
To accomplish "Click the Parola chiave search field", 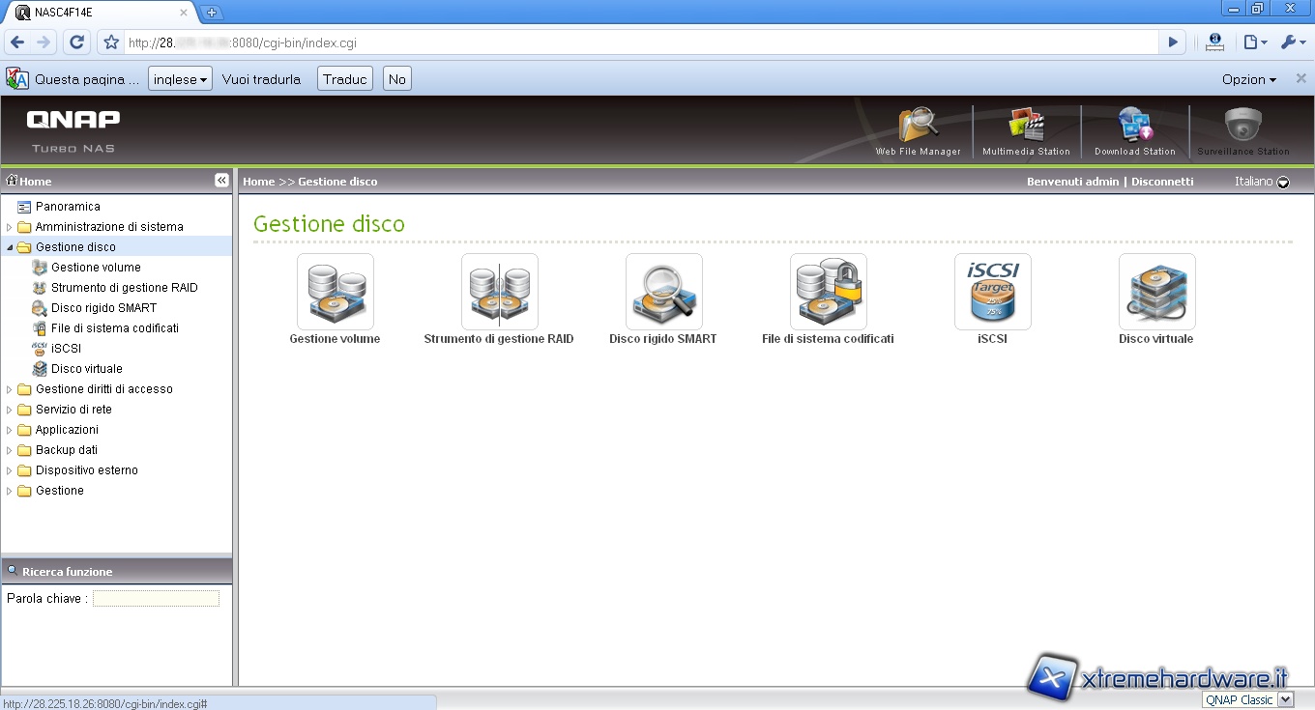I will click(156, 599).
